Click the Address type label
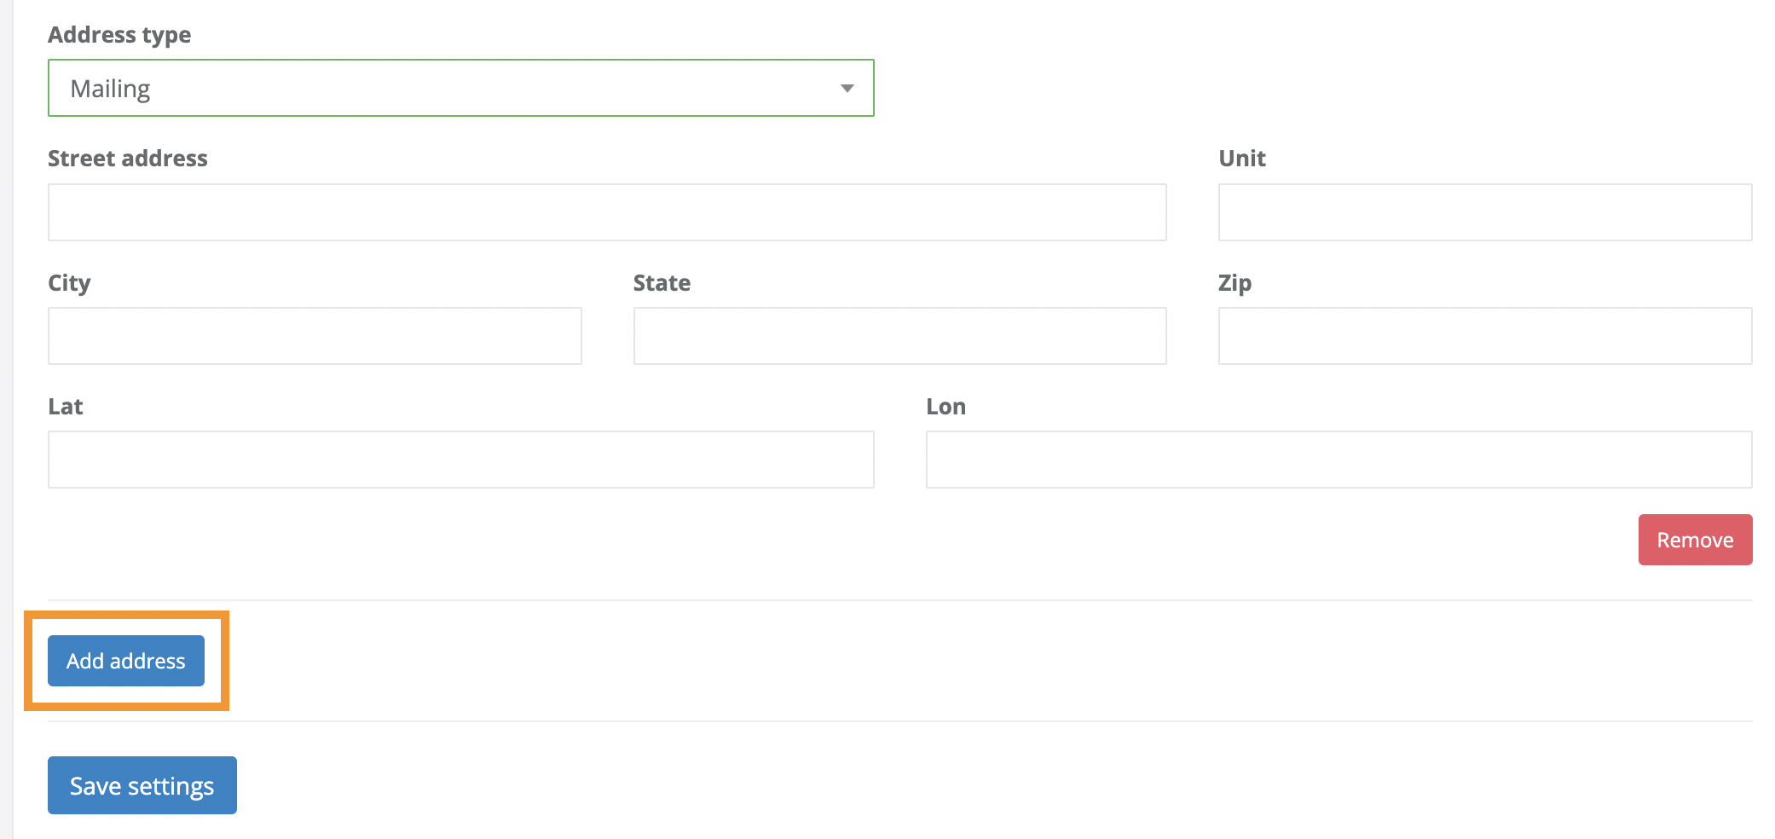1775x839 pixels. tap(119, 35)
